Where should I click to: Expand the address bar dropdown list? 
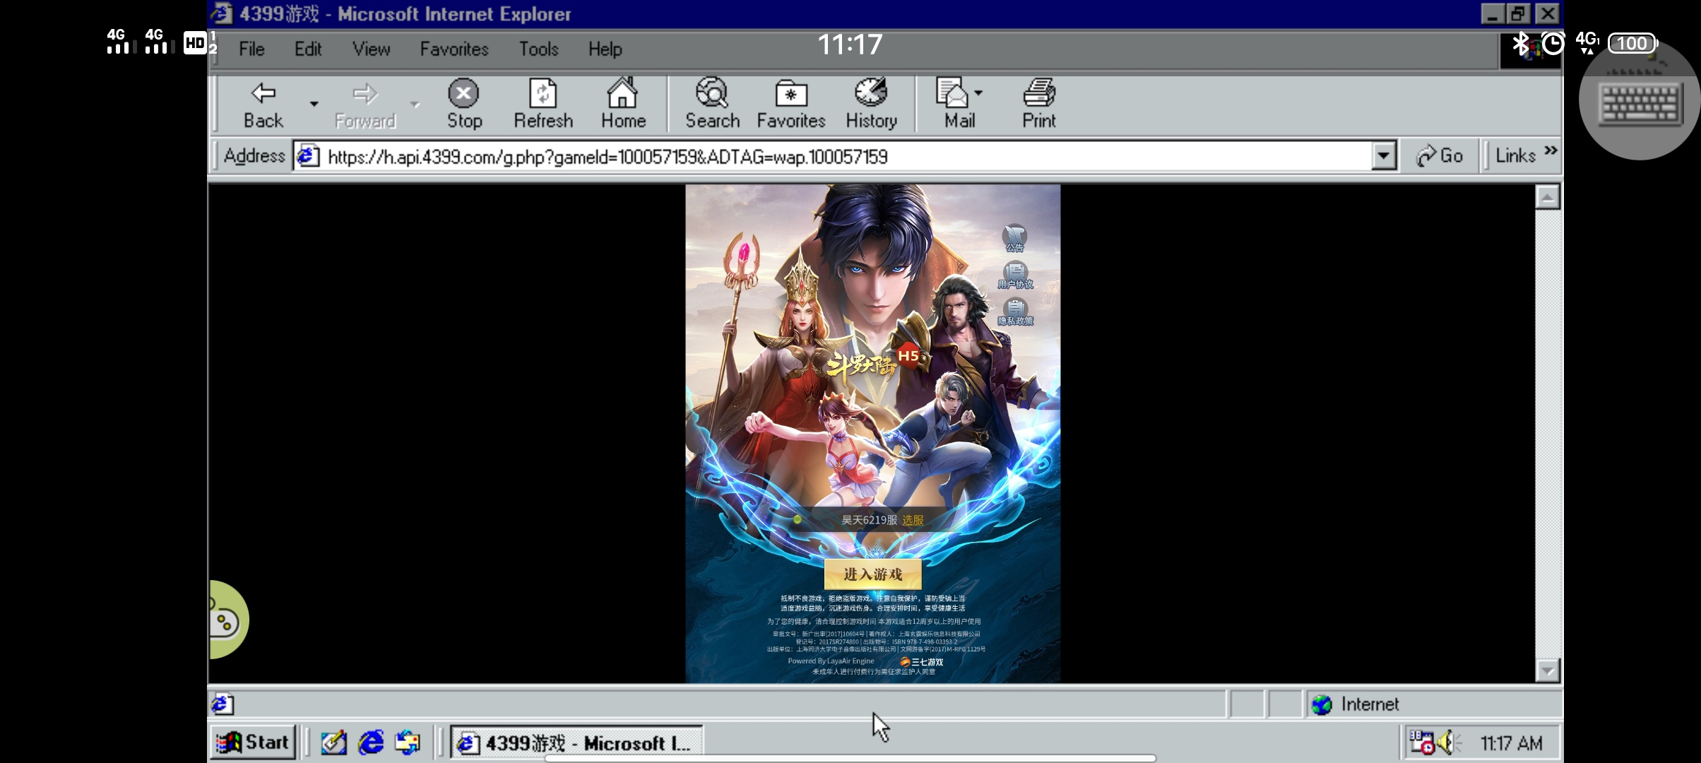pyautogui.click(x=1384, y=156)
